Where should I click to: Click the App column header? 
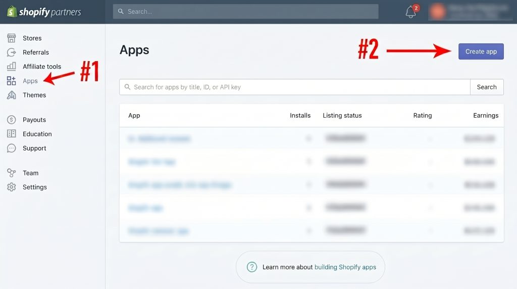tap(134, 116)
